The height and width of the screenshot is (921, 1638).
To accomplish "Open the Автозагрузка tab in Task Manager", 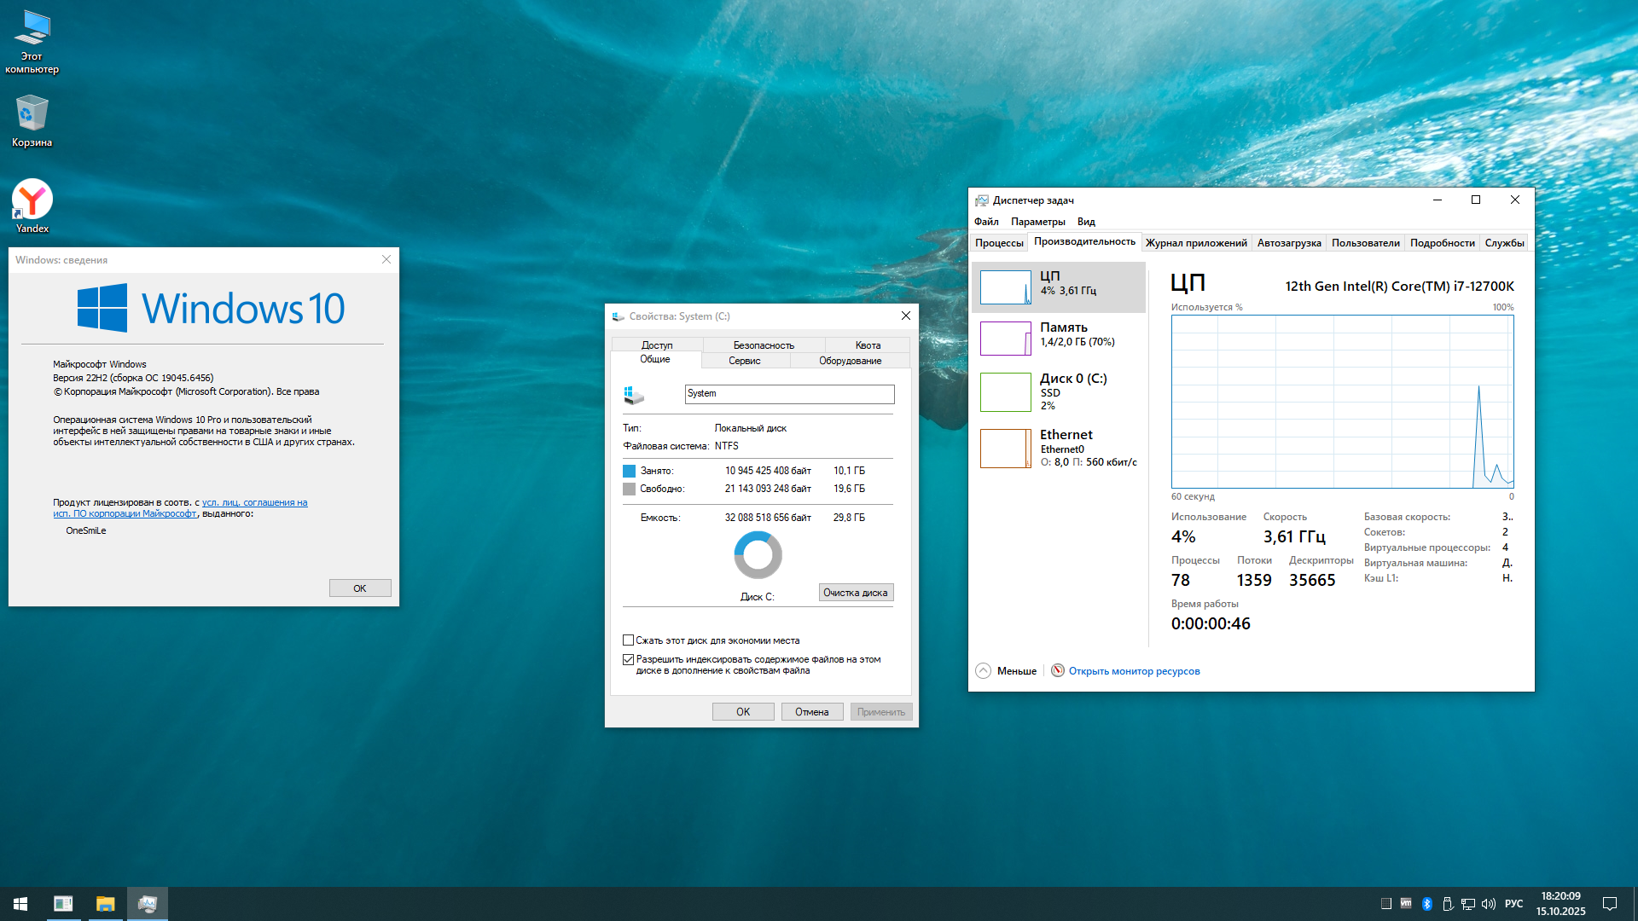I will (1288, 242).
